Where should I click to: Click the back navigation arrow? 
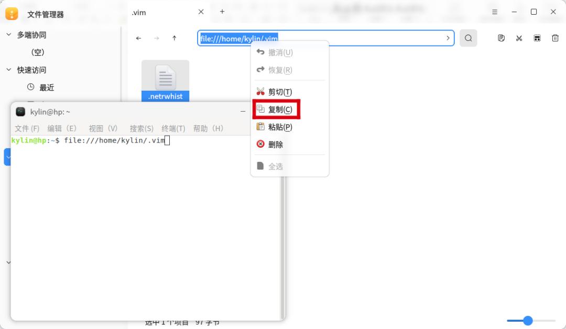pyautogui.click(x=138, y=38)
